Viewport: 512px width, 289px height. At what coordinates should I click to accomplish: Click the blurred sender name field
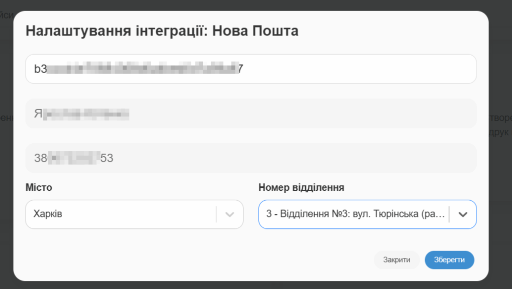(251, 113)
